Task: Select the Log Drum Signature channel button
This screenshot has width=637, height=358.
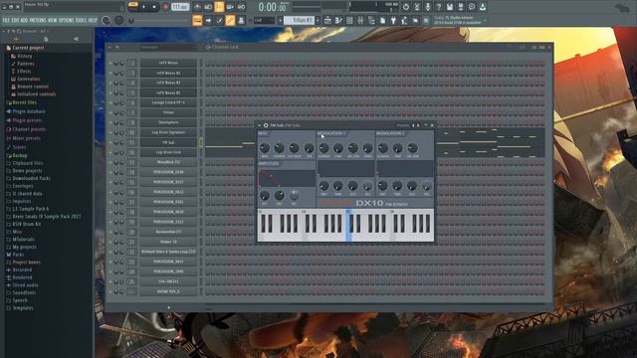Action: (168, 132)
